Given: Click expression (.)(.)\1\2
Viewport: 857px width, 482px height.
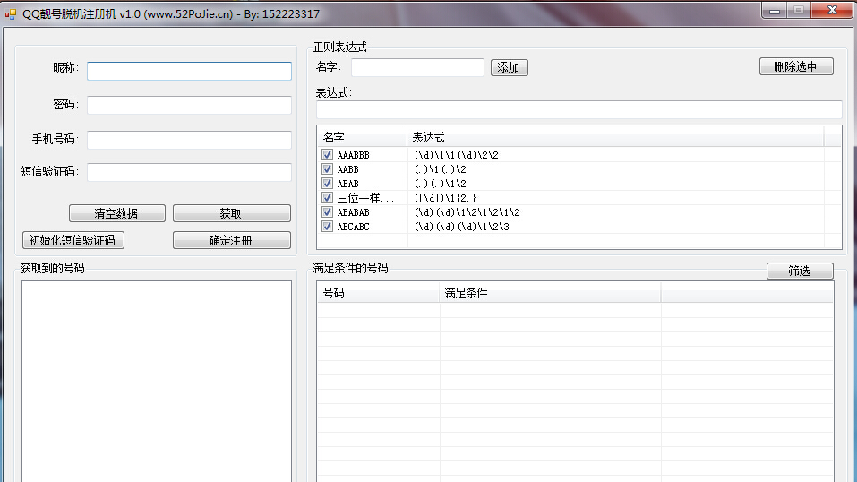Looking at the screenshot, I should tap(440, 184).
